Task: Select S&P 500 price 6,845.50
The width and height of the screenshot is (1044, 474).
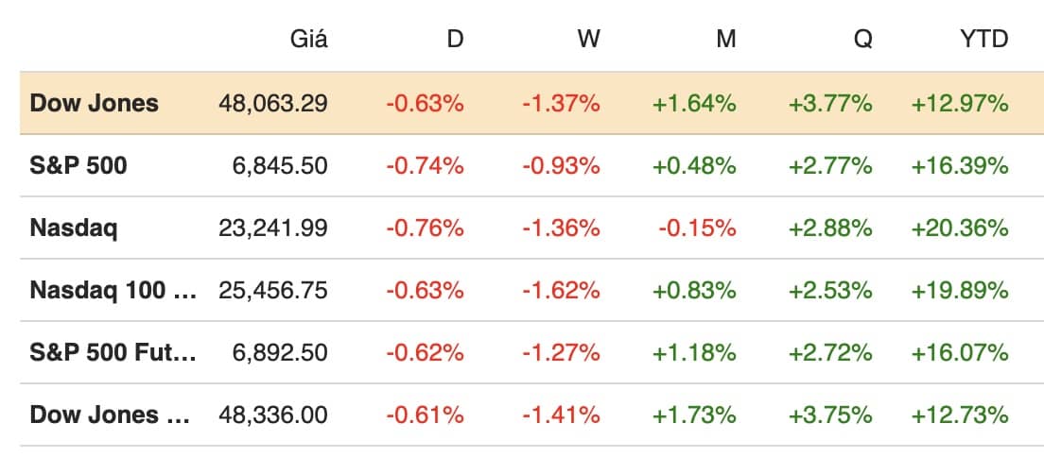Action: coord(280,165)
